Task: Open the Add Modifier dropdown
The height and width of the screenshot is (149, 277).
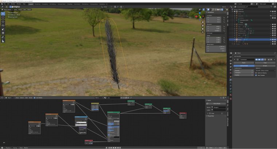Action: (254, 56)
